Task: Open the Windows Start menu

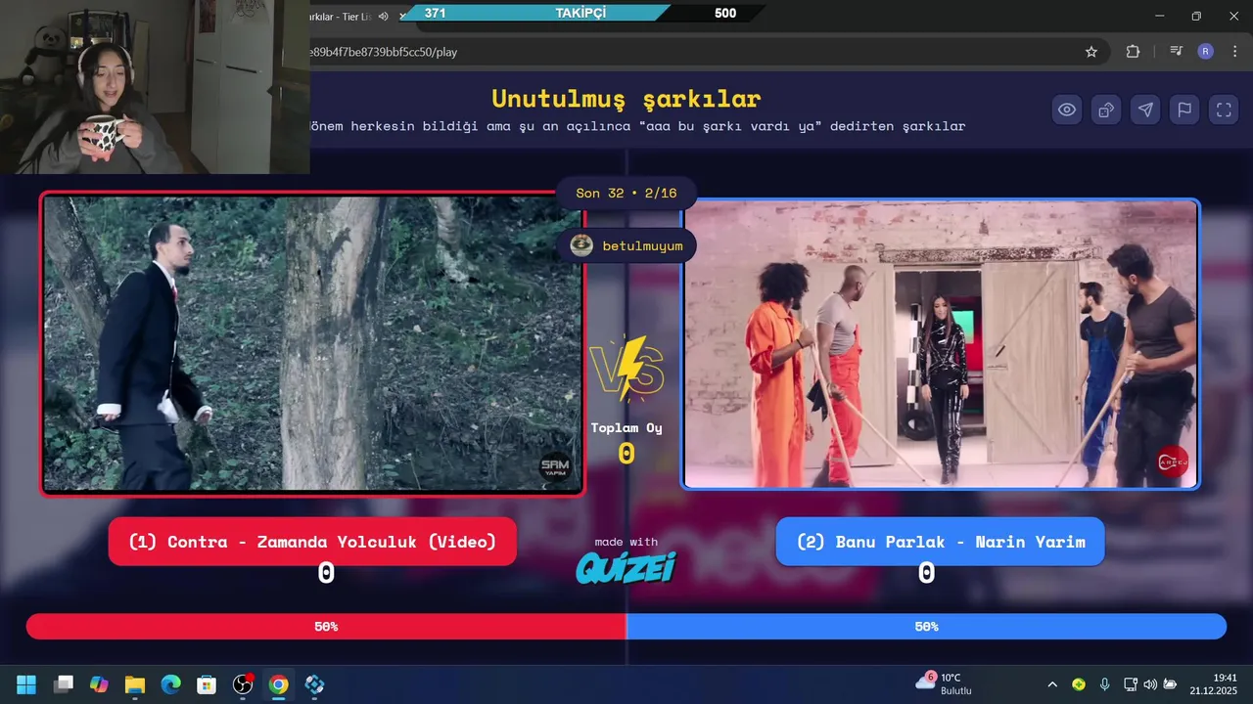Action: 26,684
